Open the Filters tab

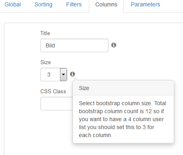[74, 5]
